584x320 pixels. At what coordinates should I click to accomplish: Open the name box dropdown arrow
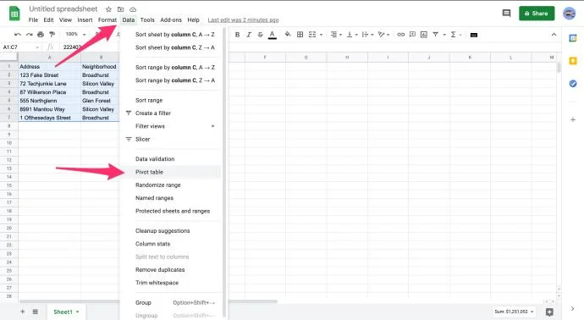37,47
